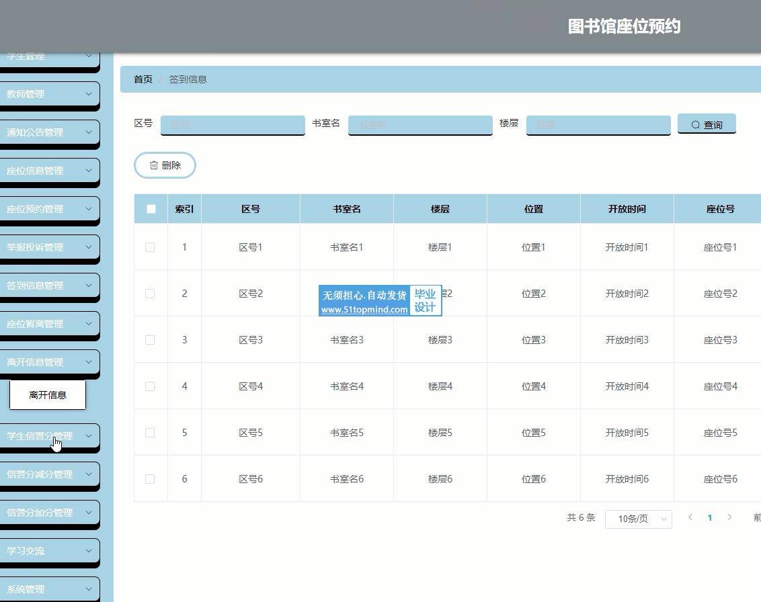Click the cell 书室名1
Image resolution: width=761 pixels, height=602 pixels.
346,247
